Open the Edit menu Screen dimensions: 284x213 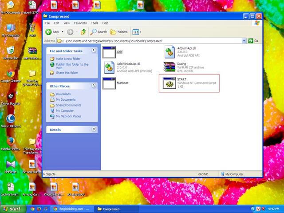point(57,23)
